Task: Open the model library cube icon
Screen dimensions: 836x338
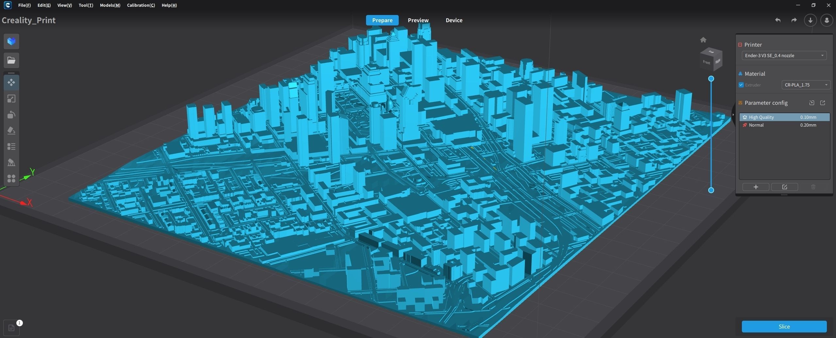Action: (x=11, y=41)
